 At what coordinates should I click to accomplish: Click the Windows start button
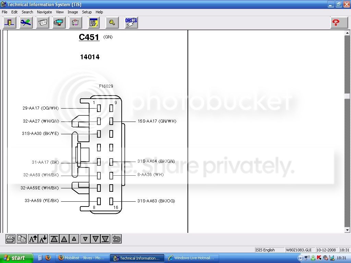pos(17,258)
